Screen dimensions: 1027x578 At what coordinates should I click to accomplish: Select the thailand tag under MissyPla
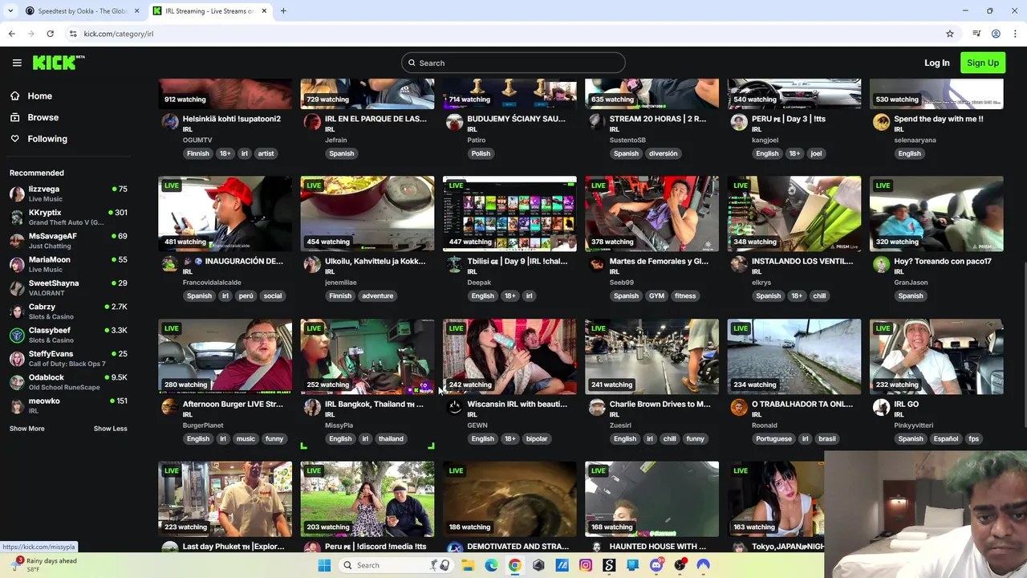391,438
